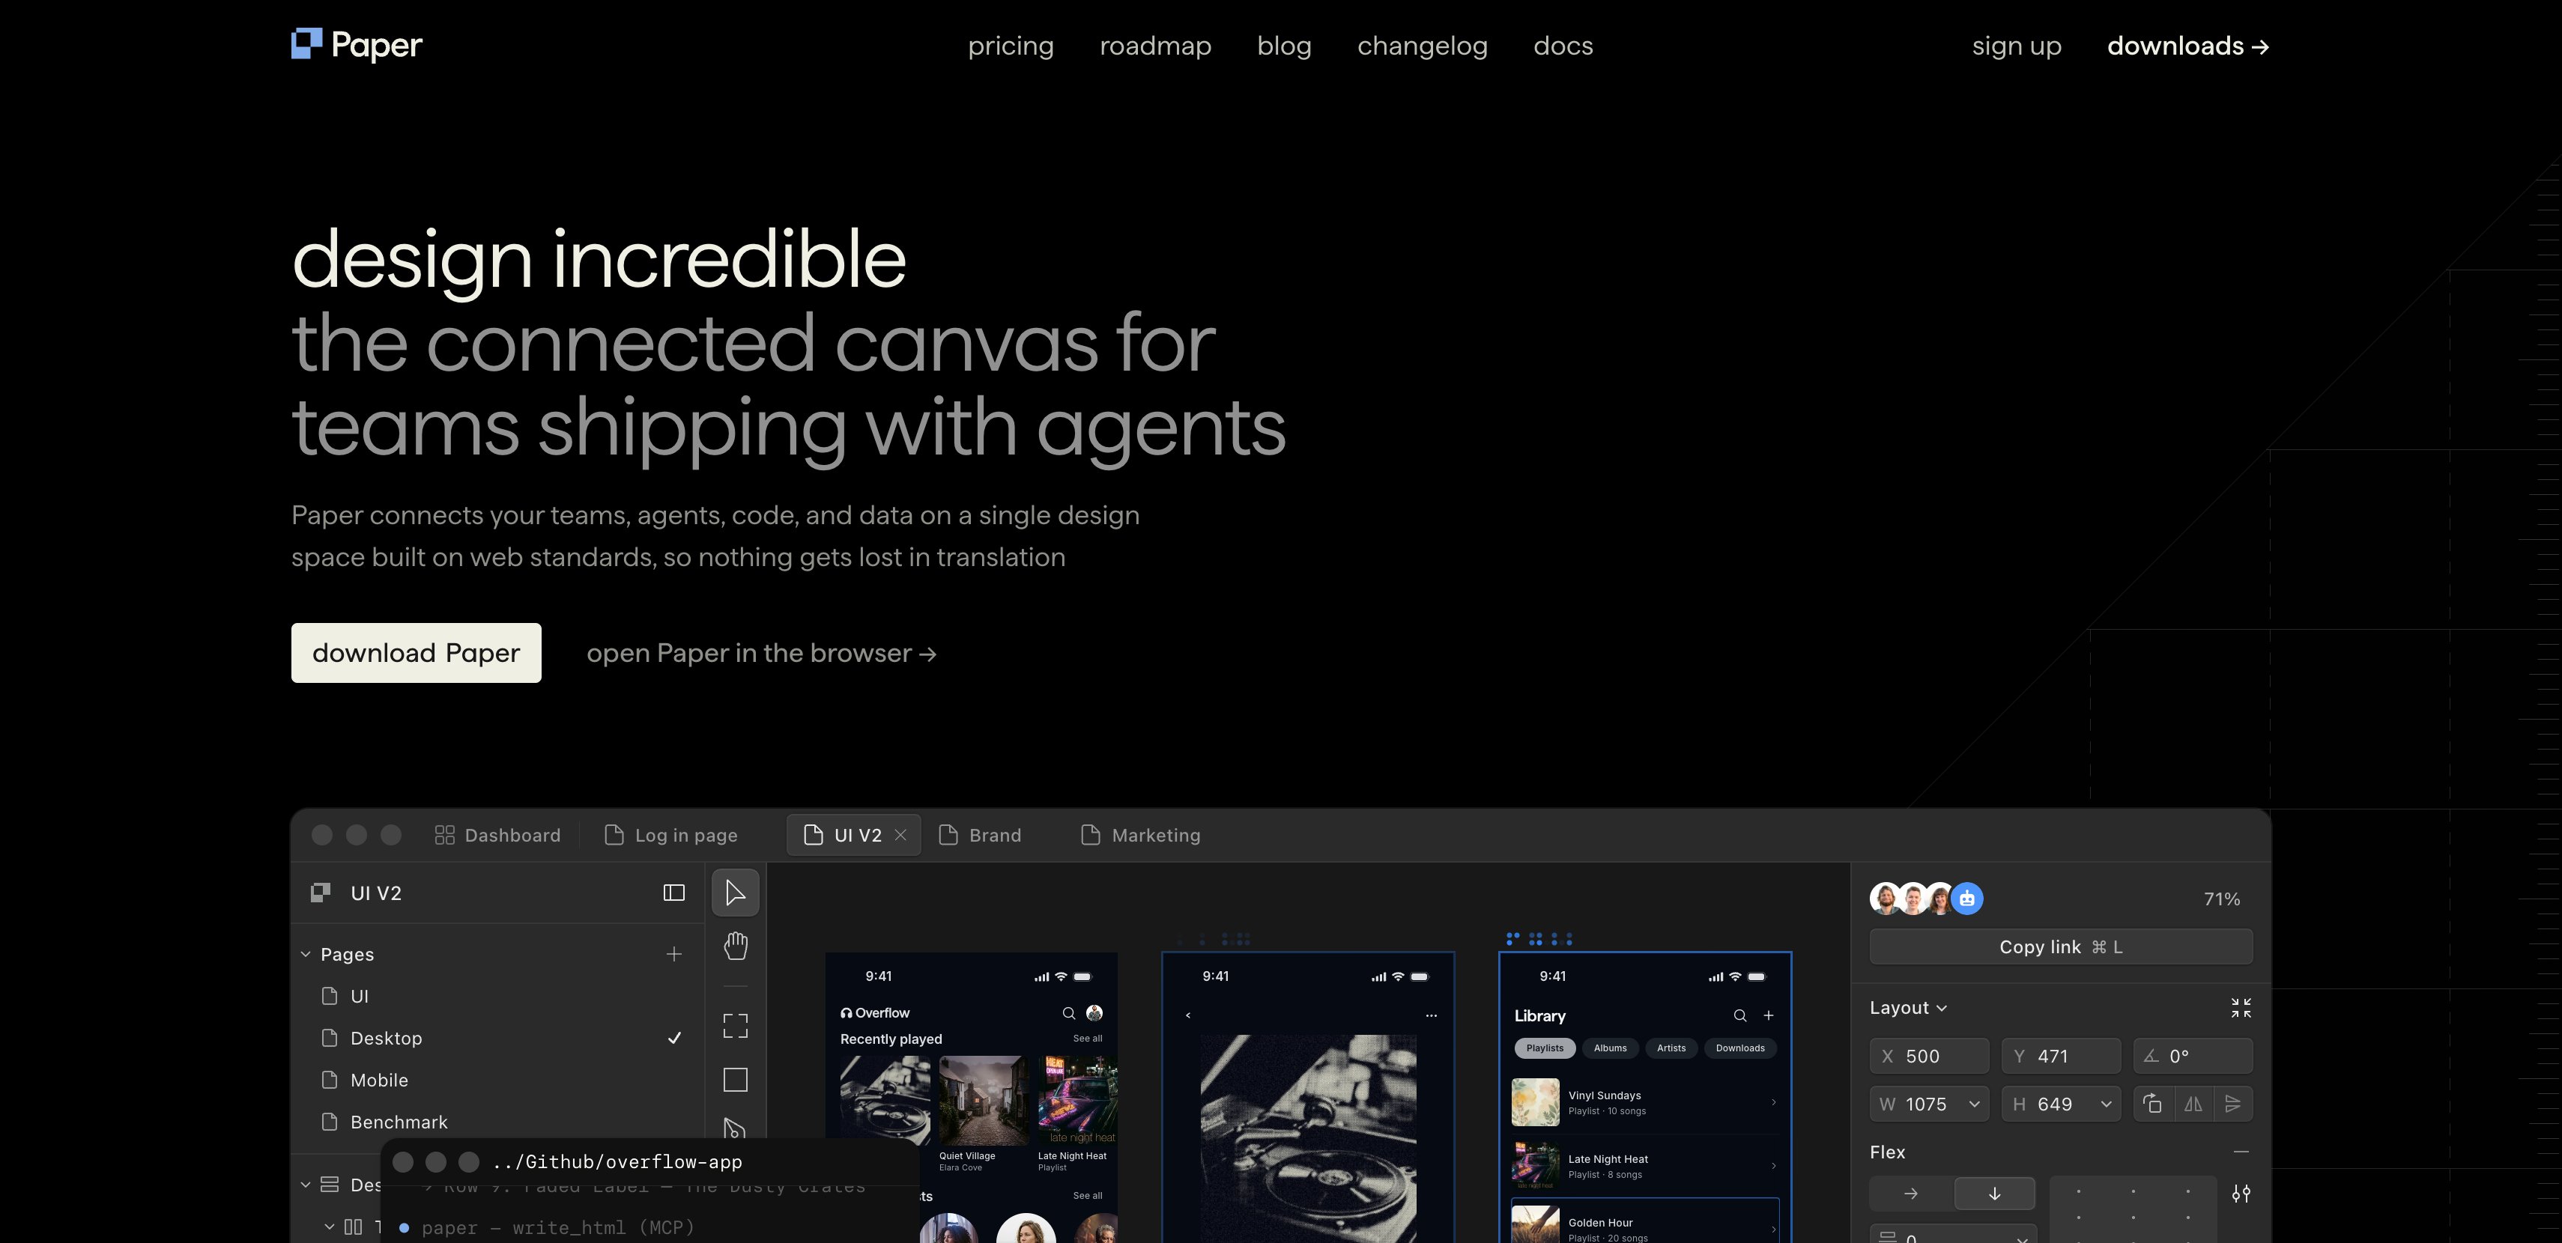Click the chevron on the Vinyl Sundays row
Screen dimensions: 2562x1243
[x=1773, y=1101]
